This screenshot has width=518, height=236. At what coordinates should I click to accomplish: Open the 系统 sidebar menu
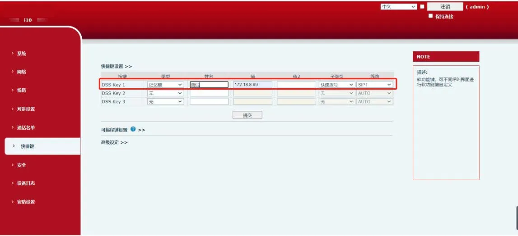pos(22,54)
